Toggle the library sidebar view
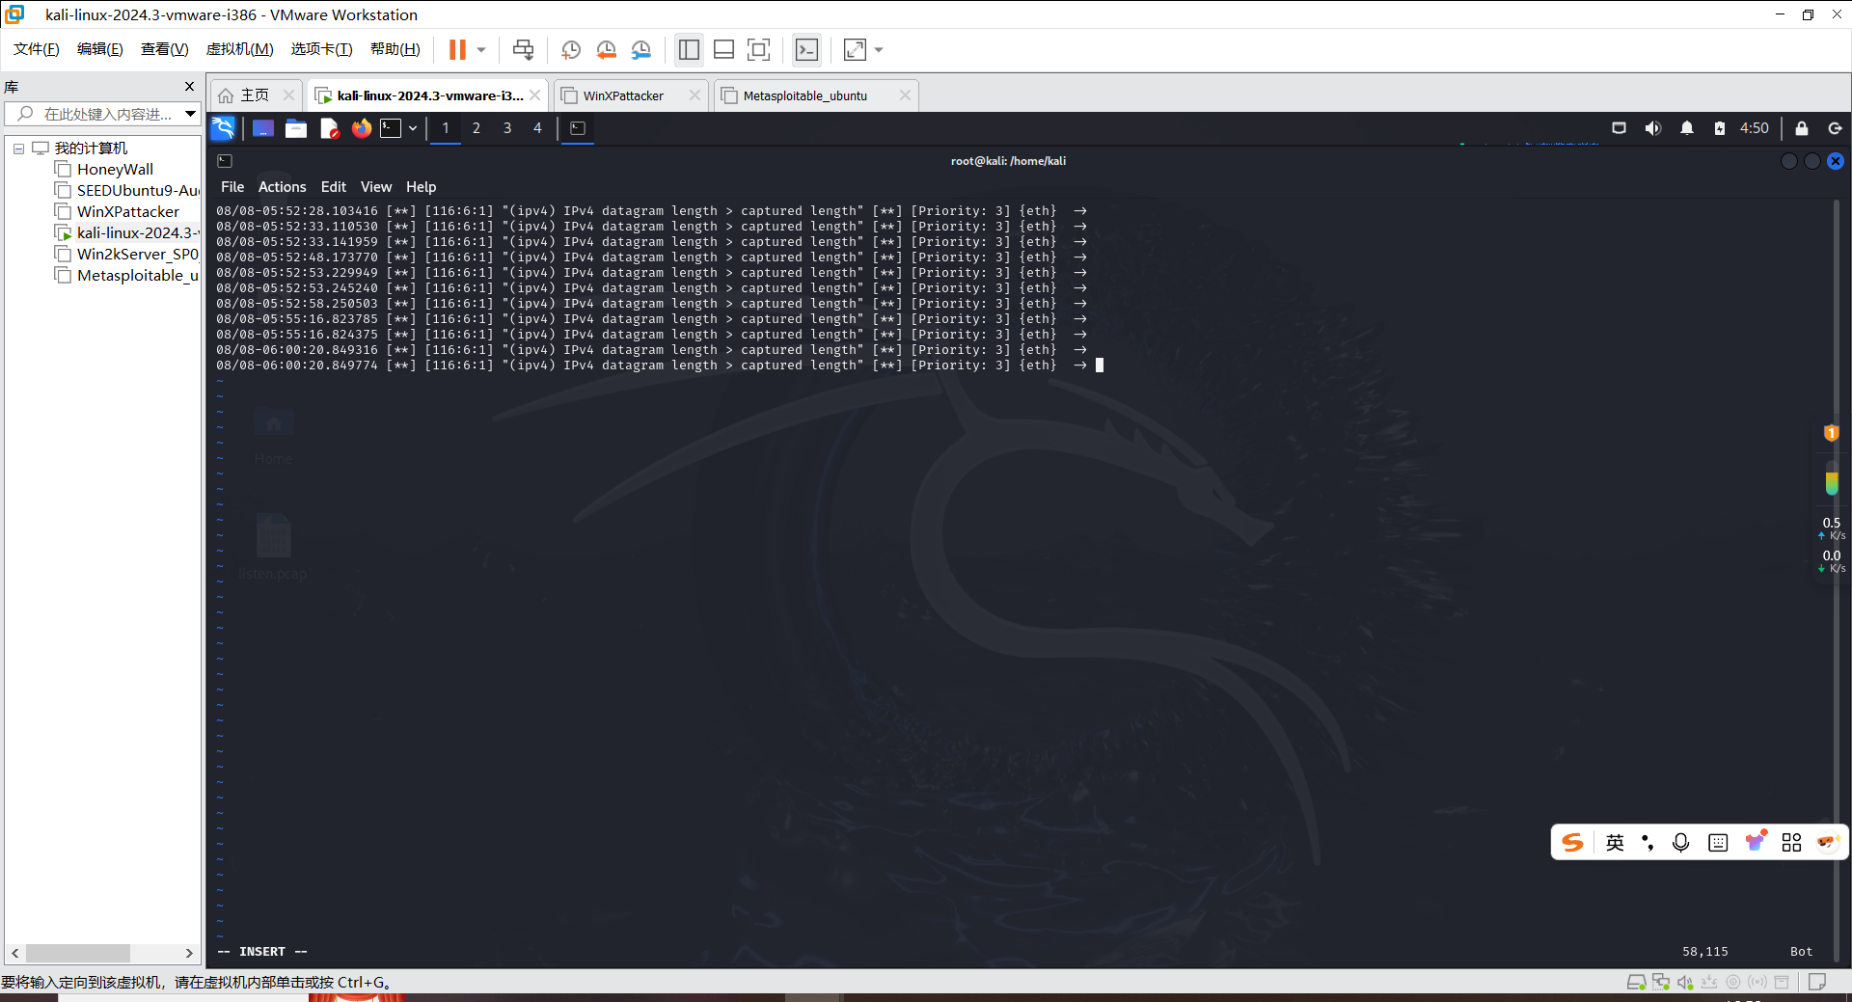This screenshot has height=1002, width=1852. pos(689,49)
